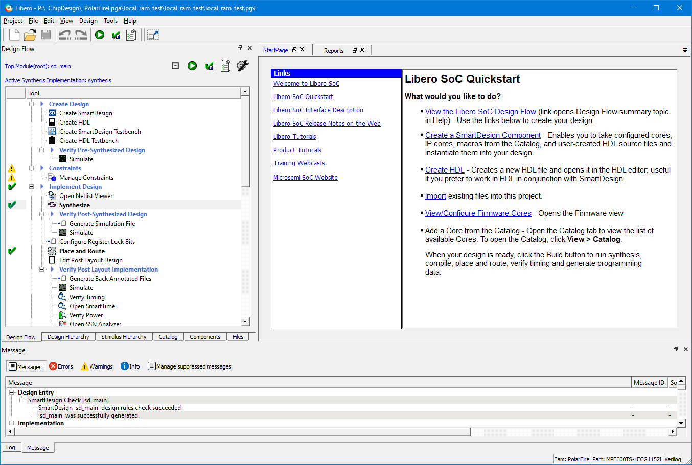Click the Design Flow report document icon
The image size is (692, 465).
[x=225, y=66]
